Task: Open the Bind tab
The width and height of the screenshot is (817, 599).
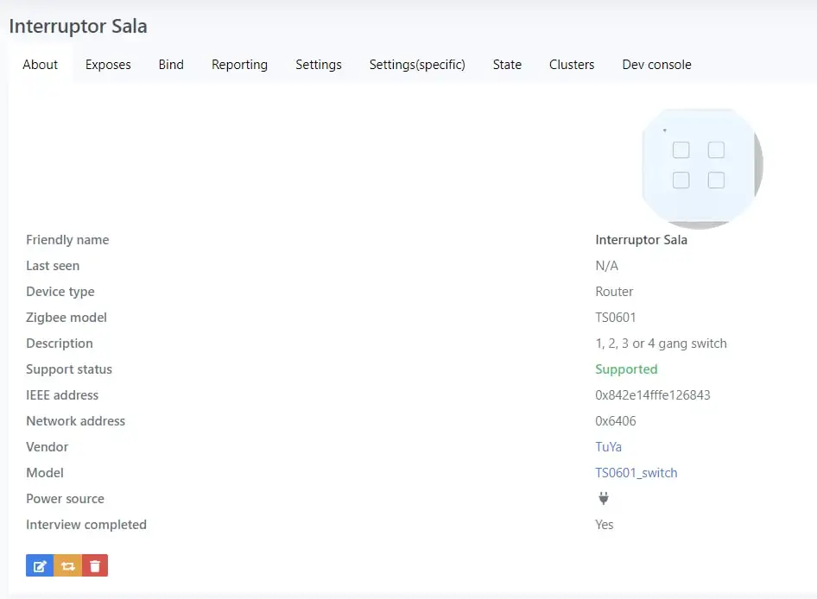Action: [171, 65]
